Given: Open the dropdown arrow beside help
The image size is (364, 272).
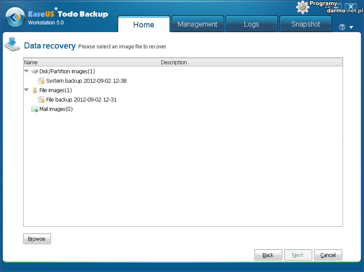Looking at the screenshot, I should pos(351,27).
